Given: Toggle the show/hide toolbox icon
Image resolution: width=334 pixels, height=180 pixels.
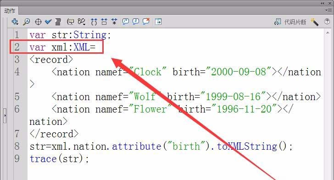Looking at the screenshot, I should coord(158,22).
